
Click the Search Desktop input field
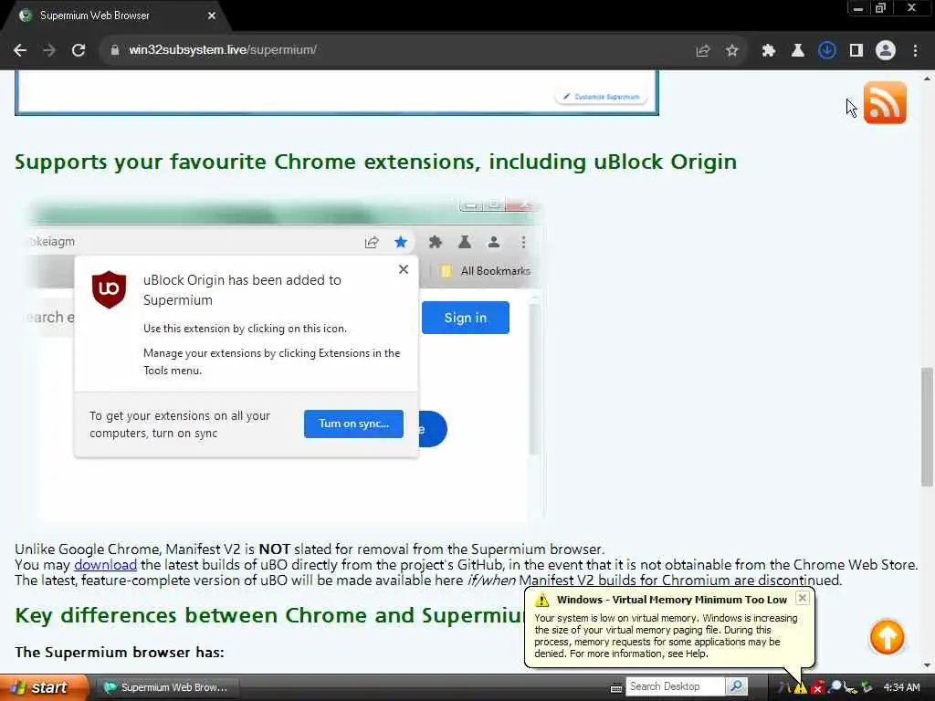[675, 686]
